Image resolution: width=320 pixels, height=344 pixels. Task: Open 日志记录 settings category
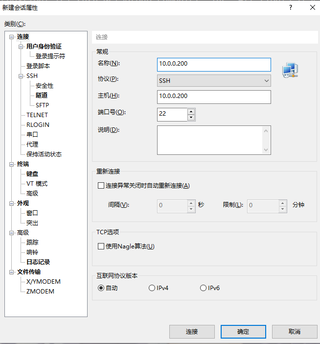click(38, 262)
